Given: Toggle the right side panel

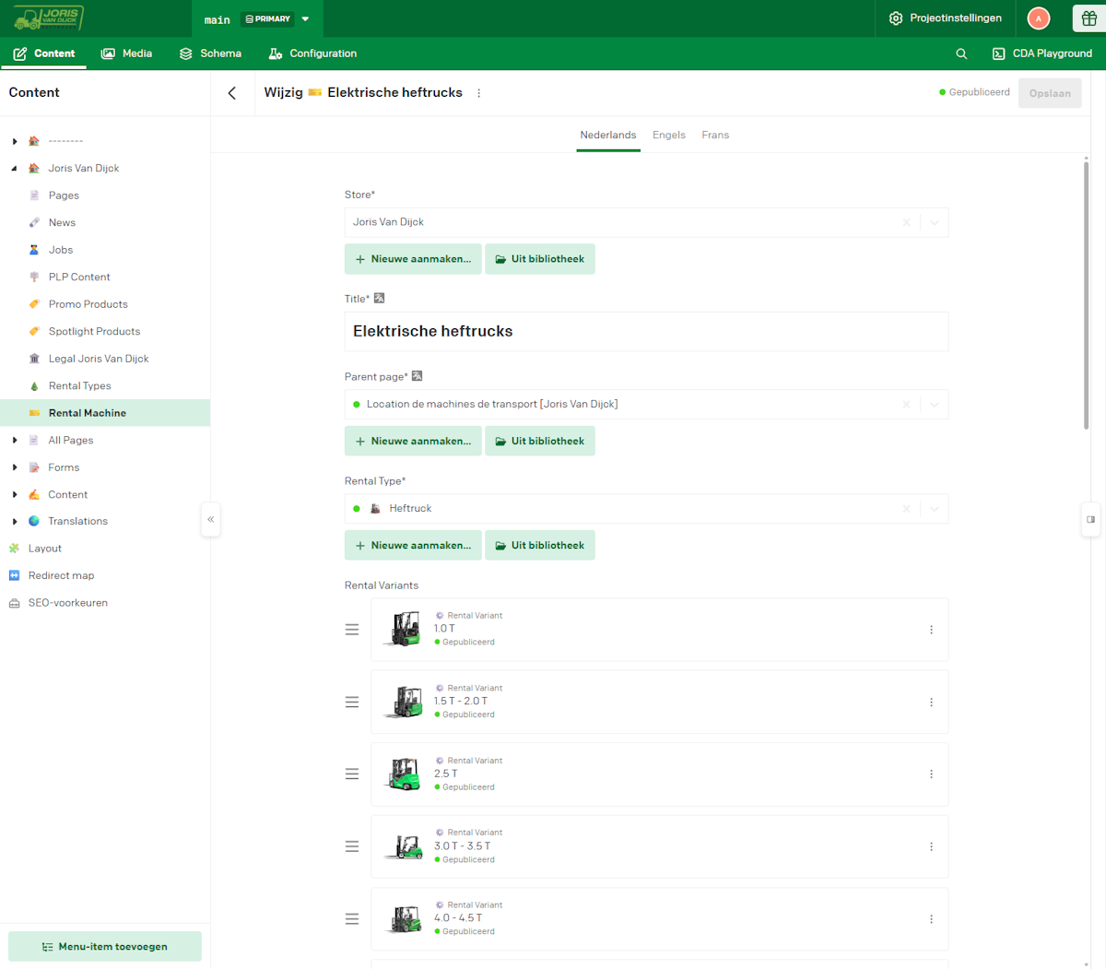Looking at the screenshot, I should coord(1090,520).
